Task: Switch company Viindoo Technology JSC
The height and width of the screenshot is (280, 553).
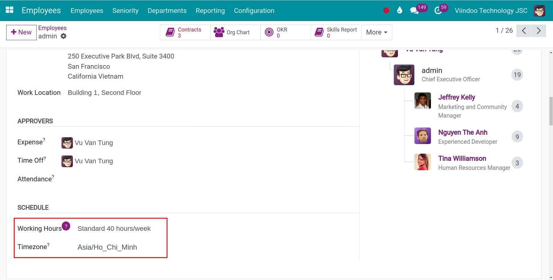Action: click(x=491, y=11)
